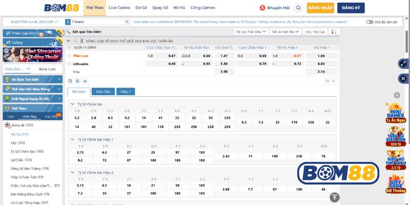
Task: Toggle dark mode switch Chế độ nền tối
Action: (370, 22)
